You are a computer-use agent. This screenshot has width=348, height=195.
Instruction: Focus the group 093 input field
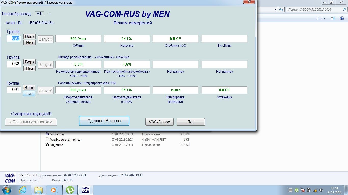click(14, 38)
